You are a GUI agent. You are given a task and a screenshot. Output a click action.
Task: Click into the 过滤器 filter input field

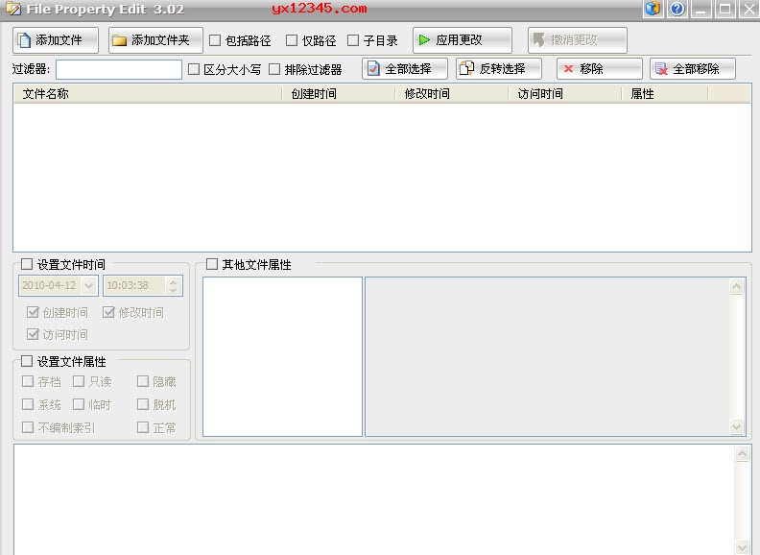pyautogui.click(x=119, y=69)
